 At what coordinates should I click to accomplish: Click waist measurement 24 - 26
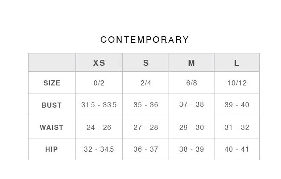point(99,127)
